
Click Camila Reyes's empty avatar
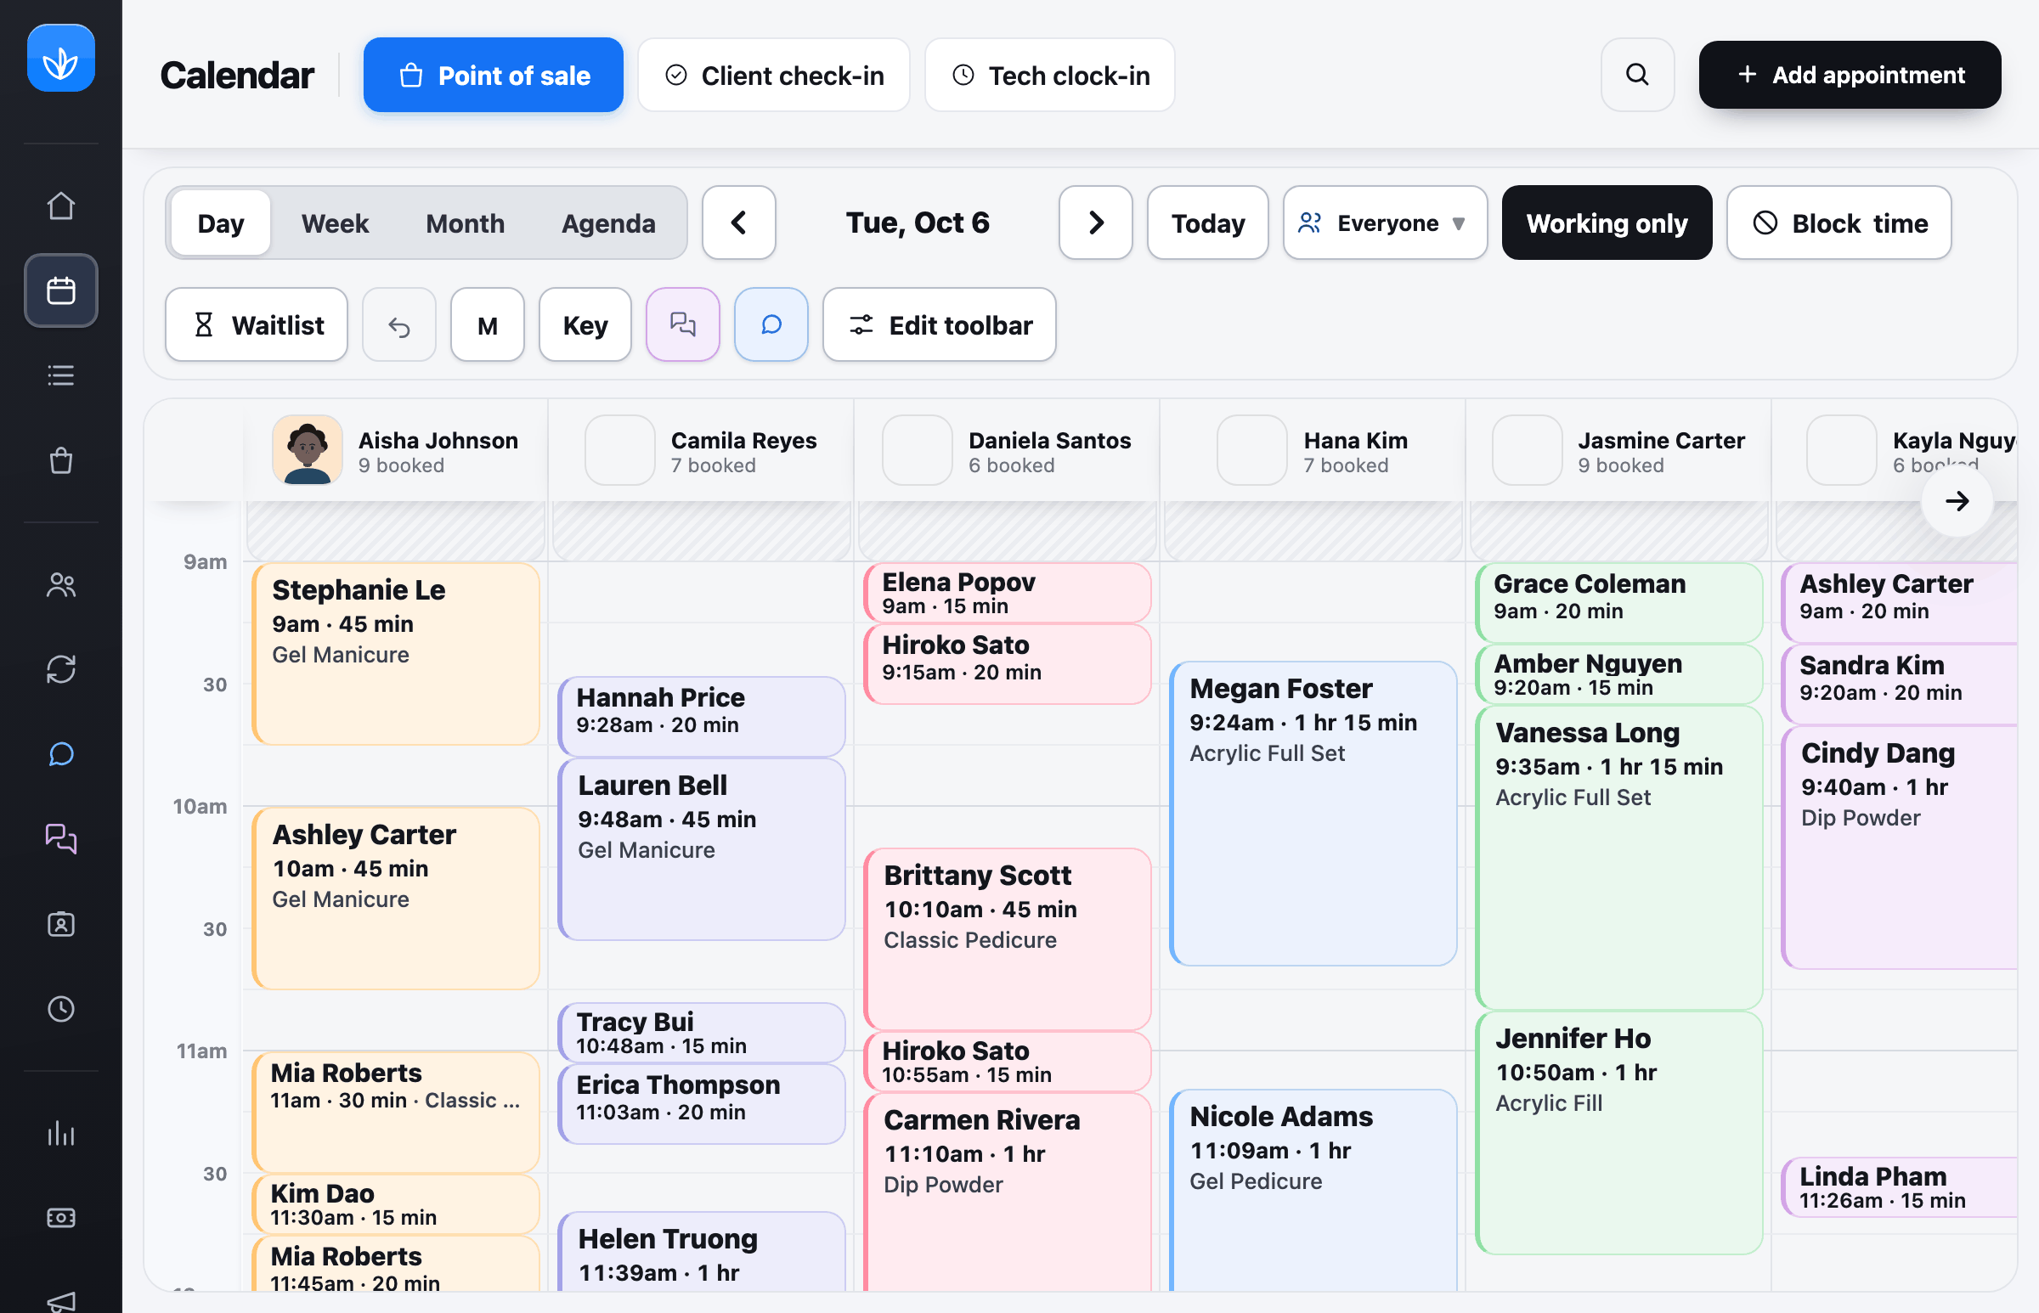[x=620, y=450]
